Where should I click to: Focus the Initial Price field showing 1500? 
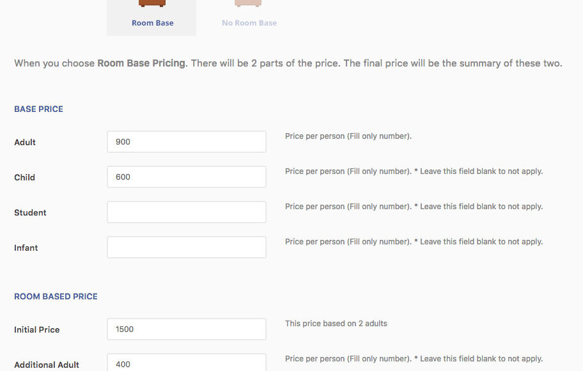tap(186, 329)
